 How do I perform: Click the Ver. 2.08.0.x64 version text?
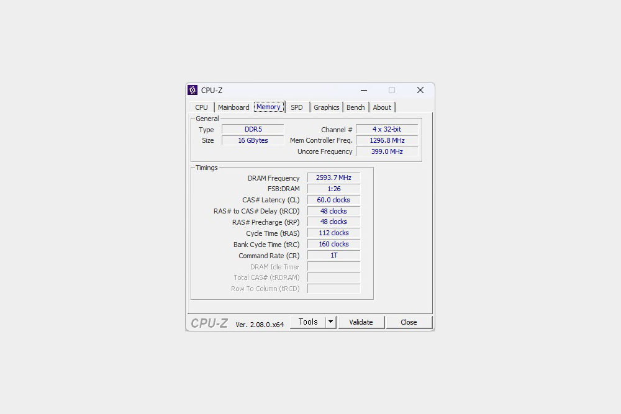coord(260,325)
